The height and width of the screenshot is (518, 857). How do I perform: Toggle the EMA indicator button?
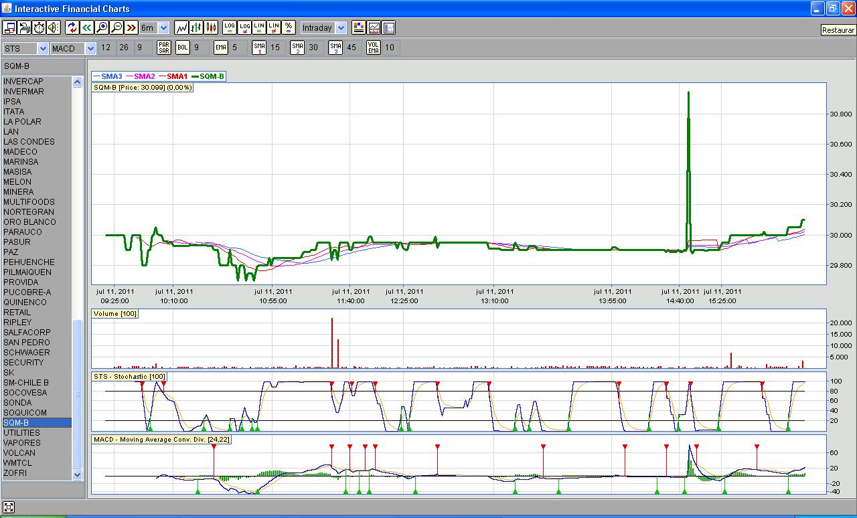221,48
